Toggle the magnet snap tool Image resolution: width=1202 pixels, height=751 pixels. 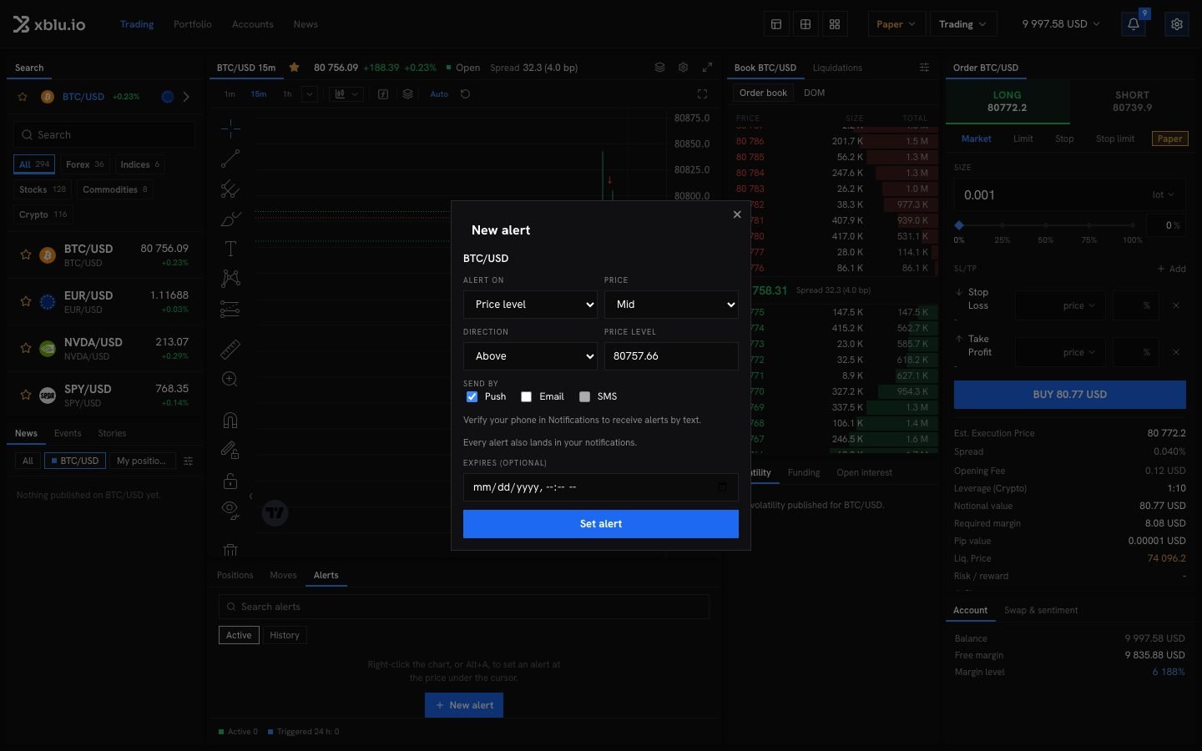[230, 420]
